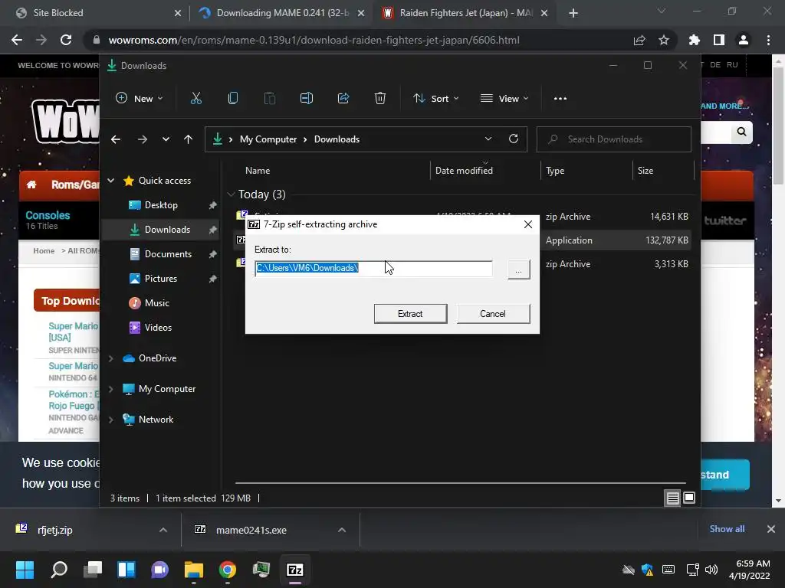Click the Explorer forward arrow

[x=142, y=139]
